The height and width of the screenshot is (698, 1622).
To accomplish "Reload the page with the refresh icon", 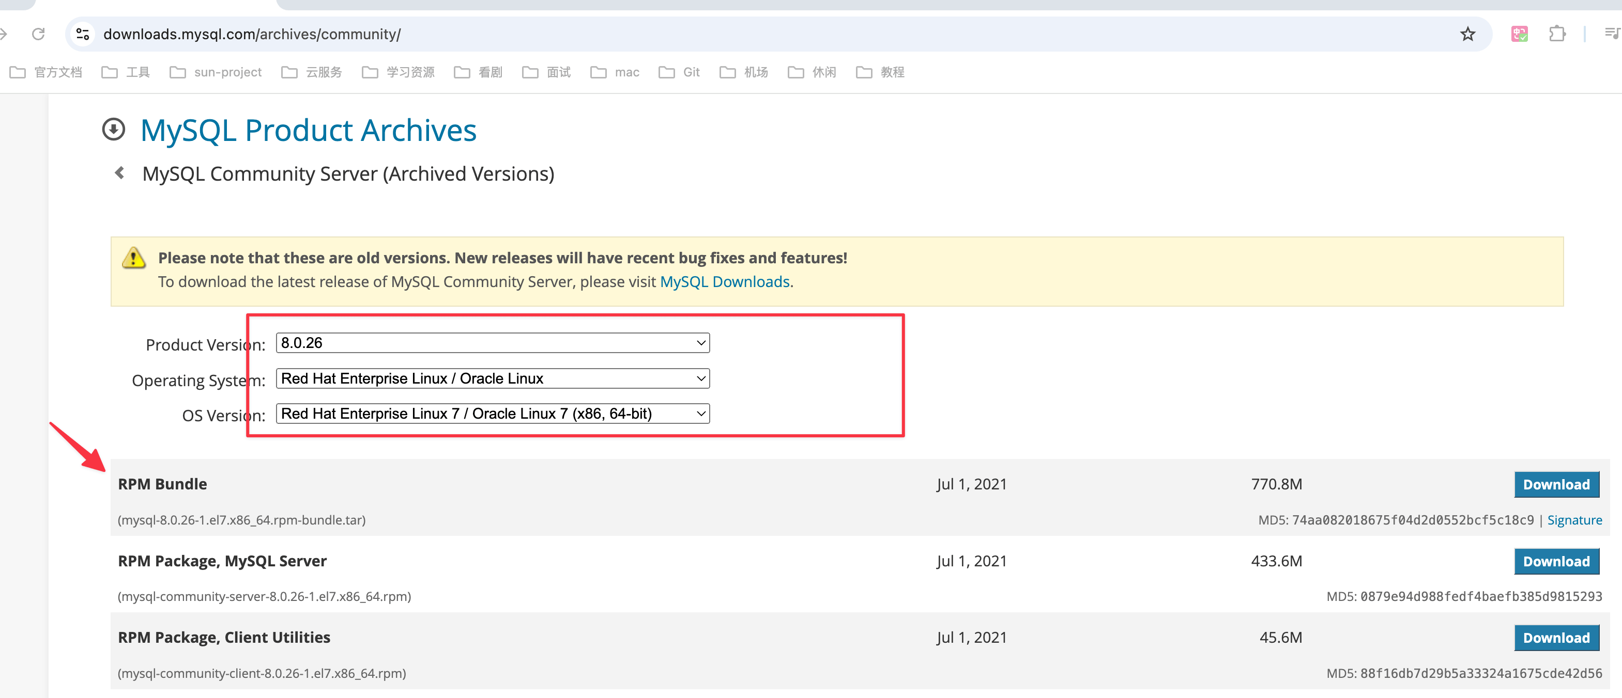I will coord(38,34).
